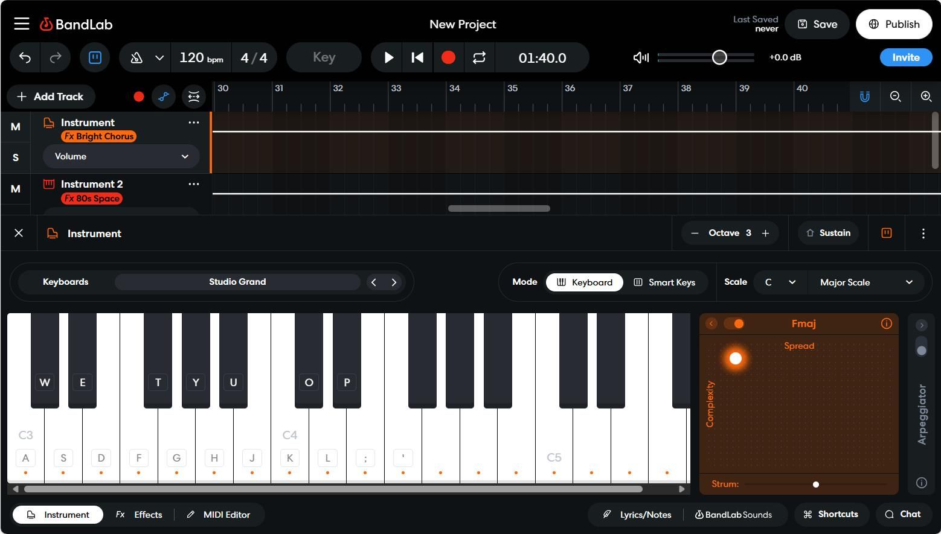The width and height of the screenshot is (941, 534).
Task: Zoom in on the timeline
Action: [x=926, y=97]
